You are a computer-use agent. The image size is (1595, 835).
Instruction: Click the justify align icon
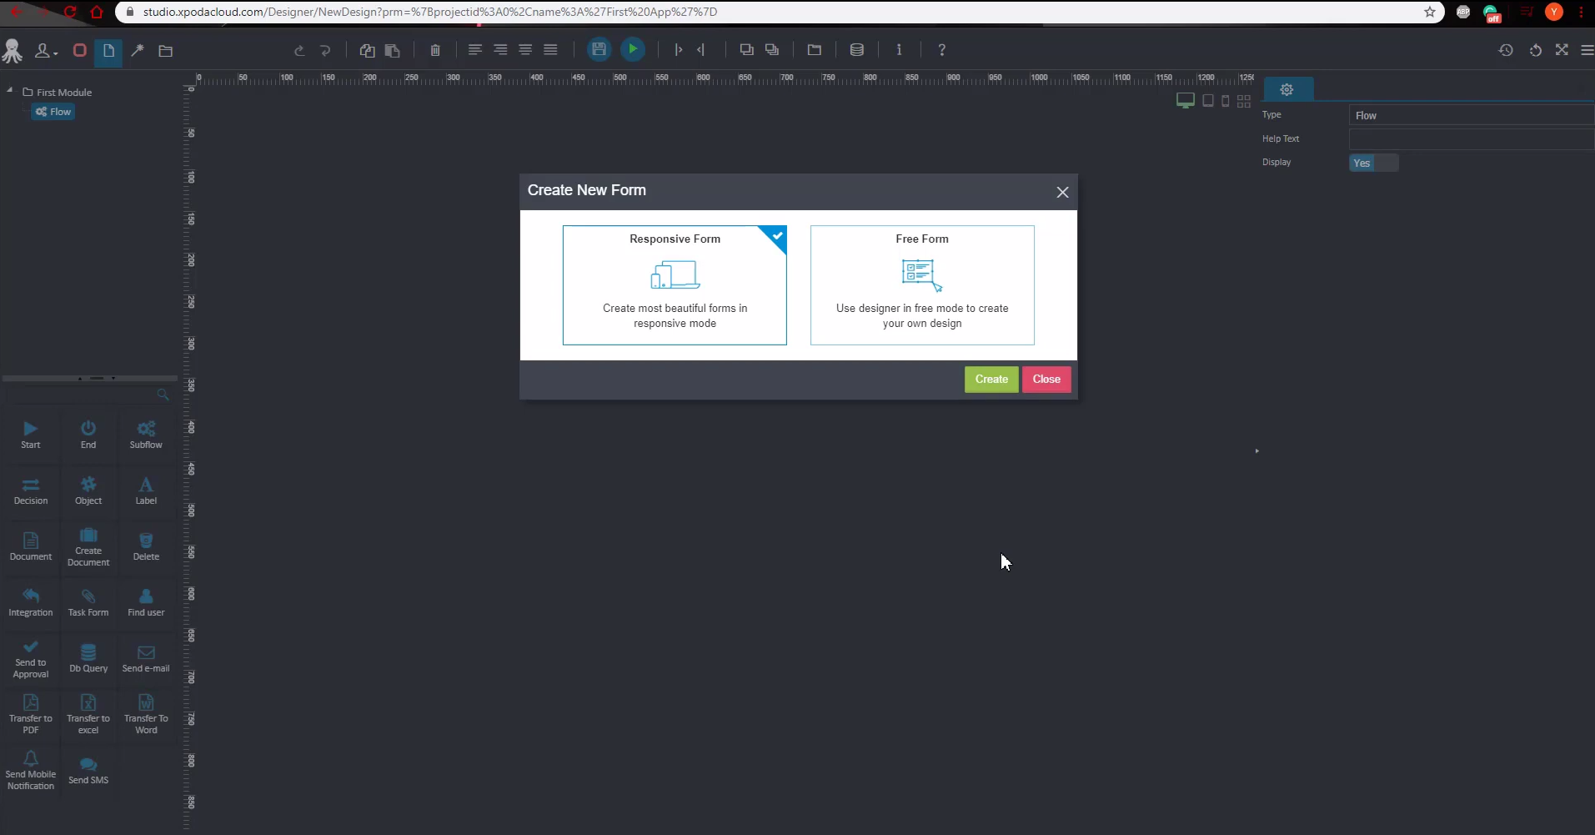(550, 50)
